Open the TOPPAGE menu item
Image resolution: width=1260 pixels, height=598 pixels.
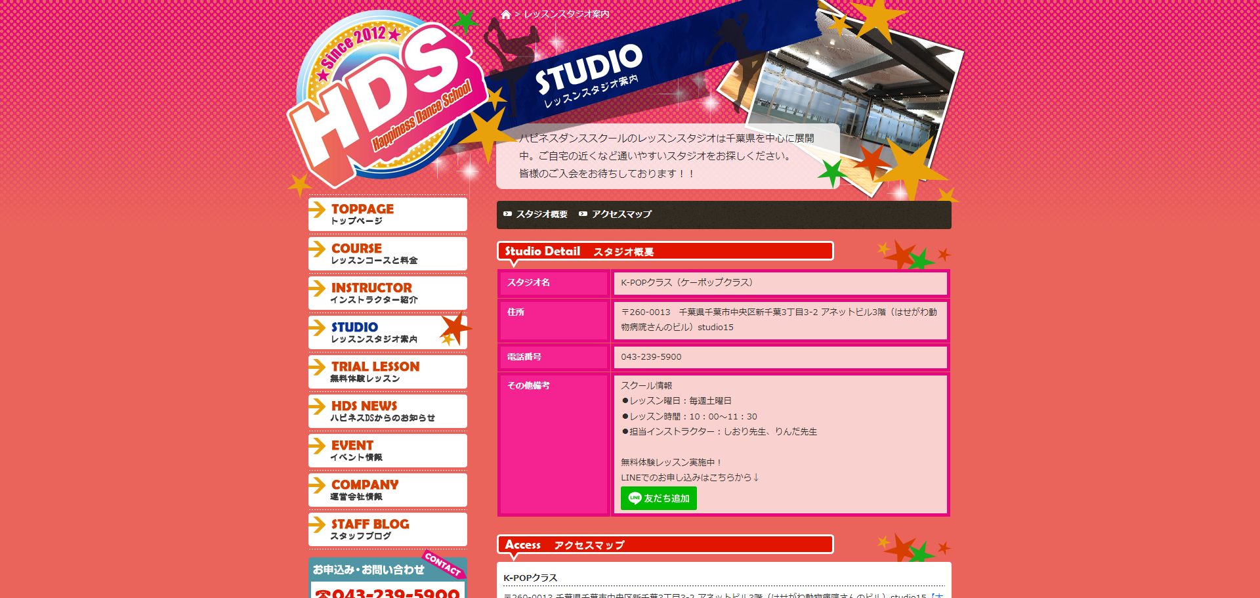pos(388,214)
